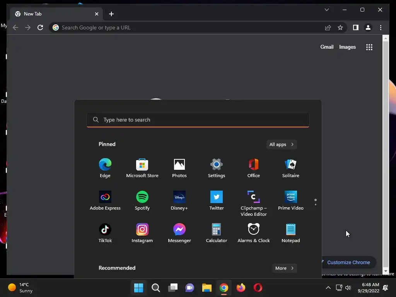Viewport: 396px width, 297px height.
Task: Open notification center icon
Action: coord(386,288)
